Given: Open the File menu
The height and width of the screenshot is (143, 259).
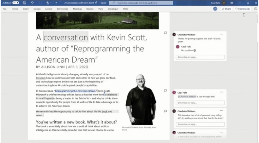Looking at the screenshot, I should [x=5, y=9].
